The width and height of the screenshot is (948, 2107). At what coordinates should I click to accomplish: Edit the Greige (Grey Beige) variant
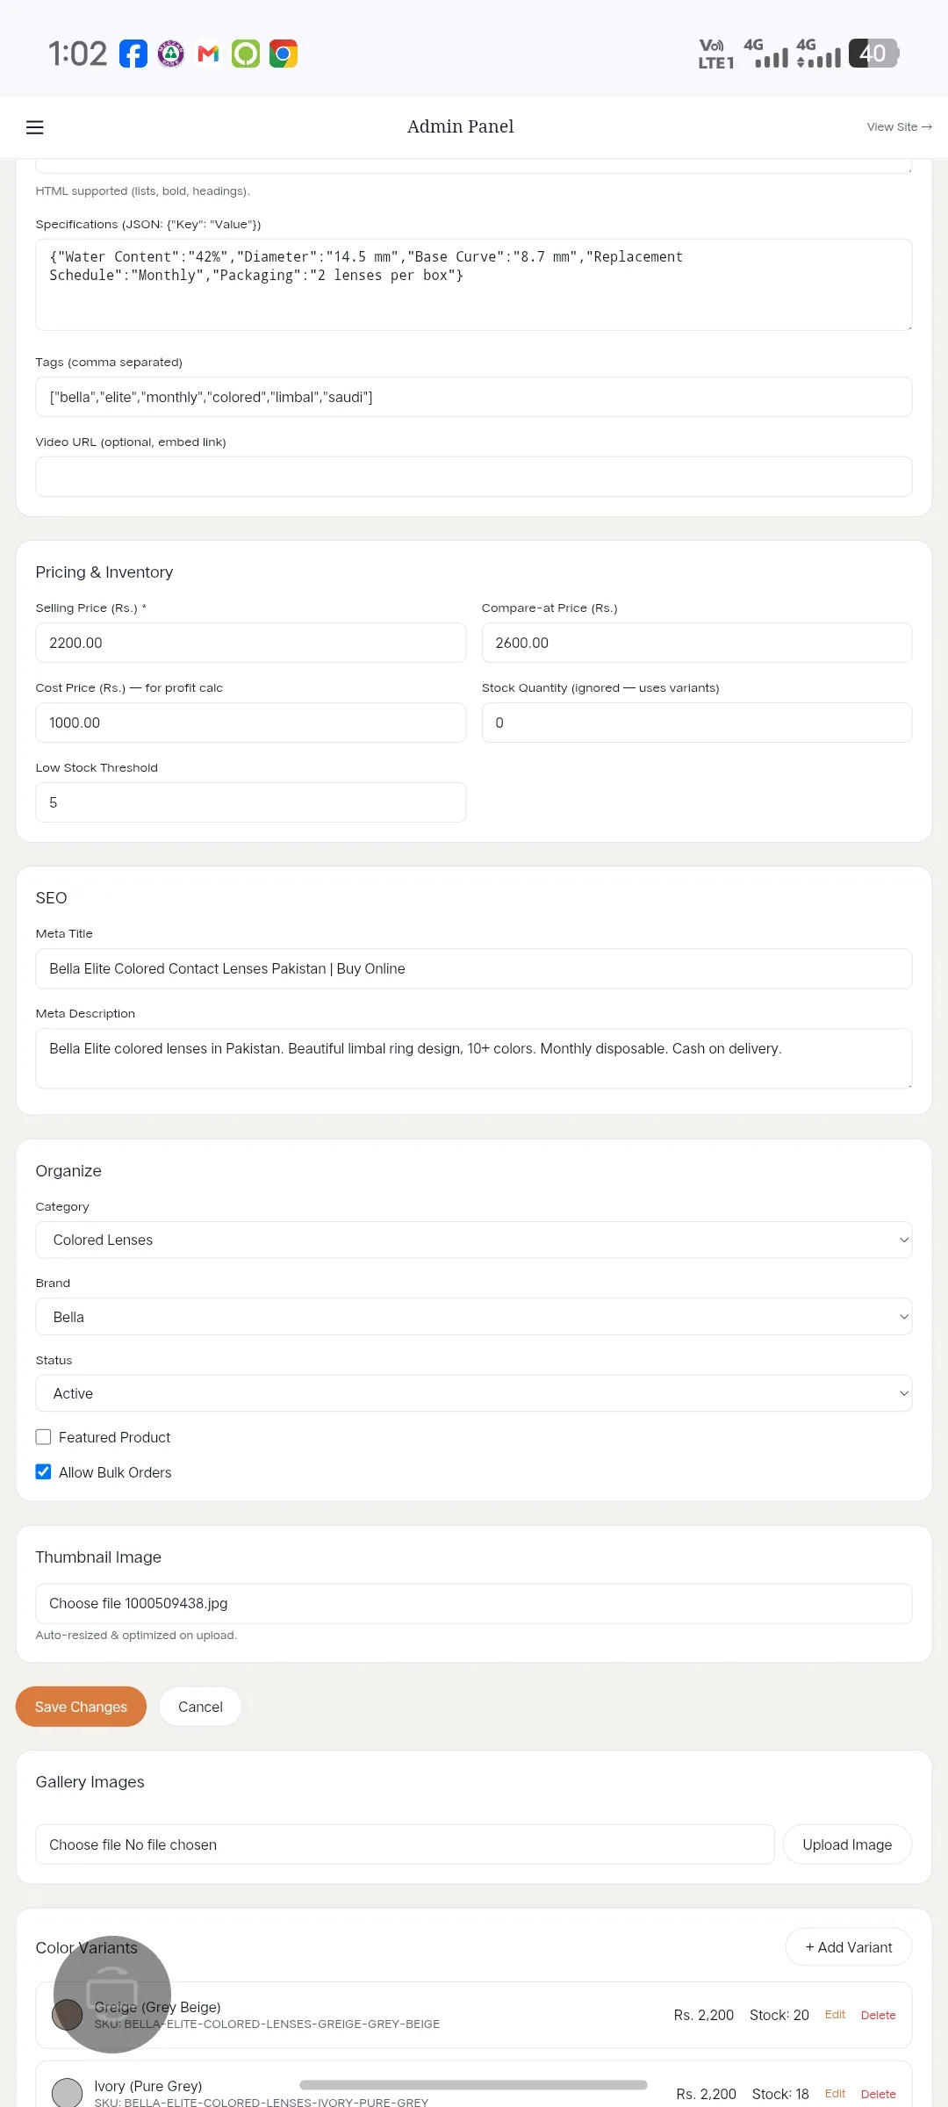click(835, 2015)
